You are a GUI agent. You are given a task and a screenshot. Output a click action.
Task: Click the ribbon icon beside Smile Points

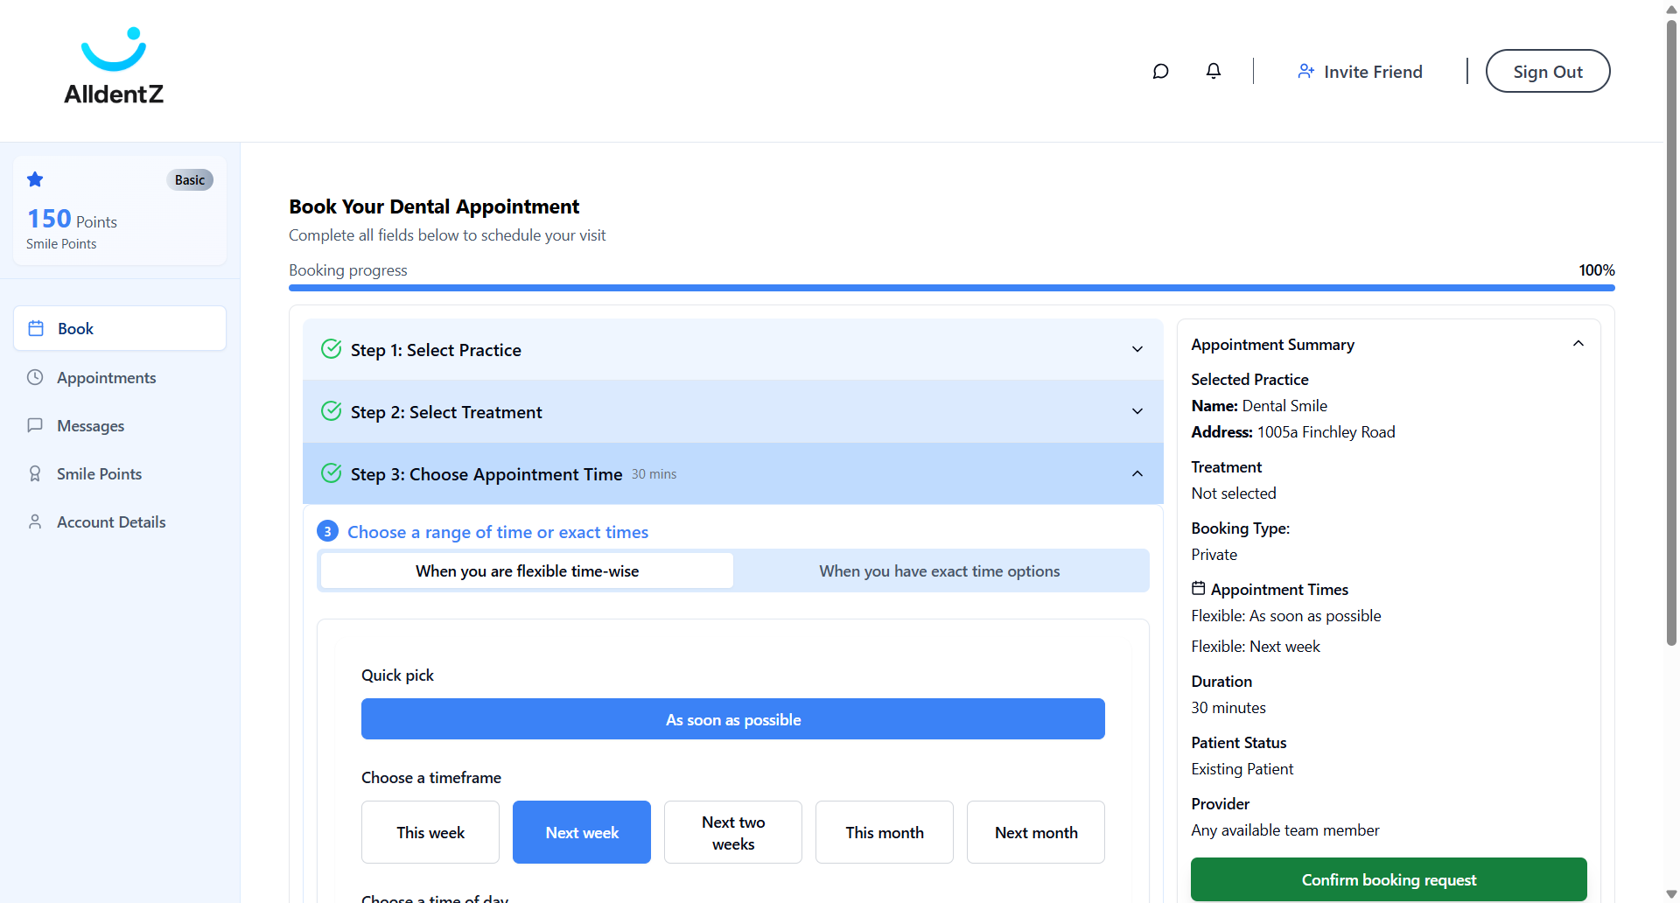click(x=35, y=474)
